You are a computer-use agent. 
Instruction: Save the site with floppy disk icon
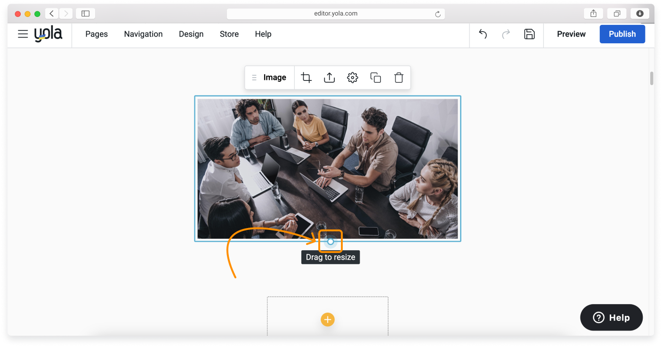click(x=529, y=34)
